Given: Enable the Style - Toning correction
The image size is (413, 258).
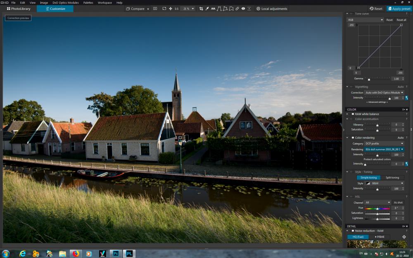Looking at the screenshot, I should click(351, 172).
